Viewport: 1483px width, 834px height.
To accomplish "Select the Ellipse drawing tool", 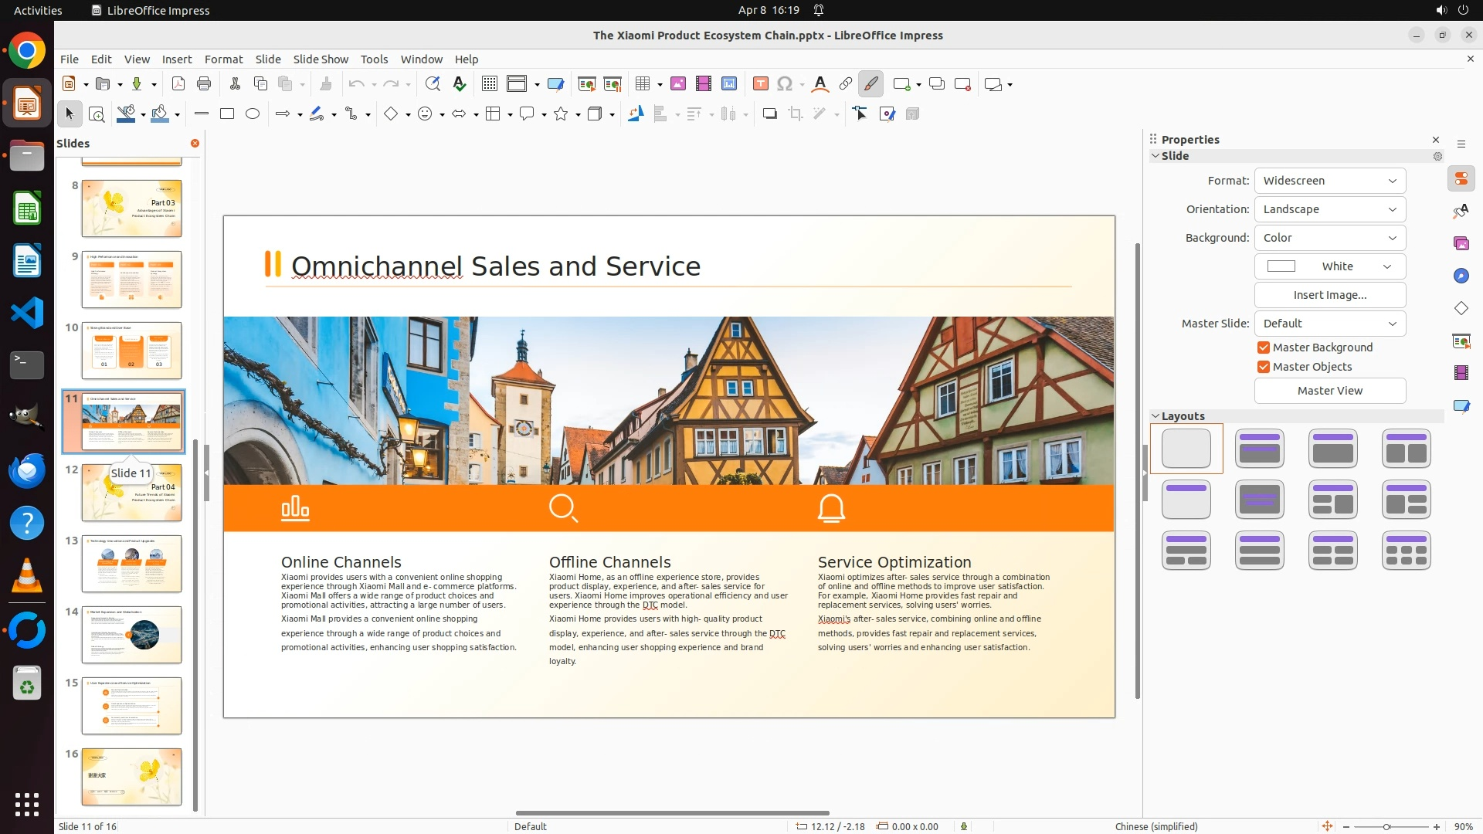I will (253, 114).
